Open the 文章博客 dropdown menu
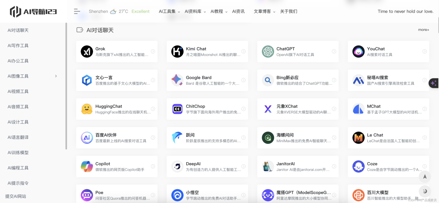Viewport: 439px width, 203px height. (x=264, y=11)
